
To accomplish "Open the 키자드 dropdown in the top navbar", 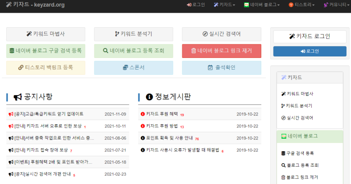I will (224, 5).
